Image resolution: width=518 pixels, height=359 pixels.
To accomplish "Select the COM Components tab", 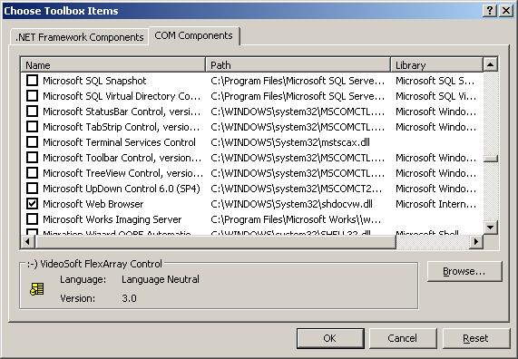I will 193,35.
